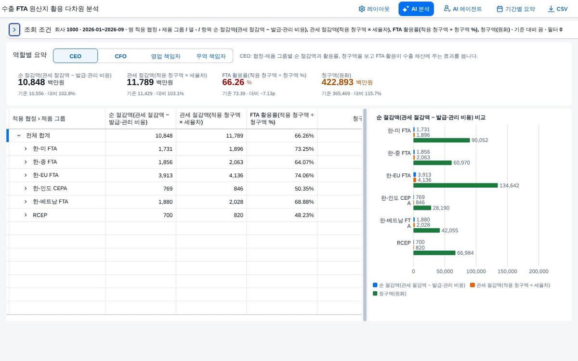This screenshot has height=361, width=578.
Task: Click the person icon for AI 에이전트
Action: click(447, 9)
